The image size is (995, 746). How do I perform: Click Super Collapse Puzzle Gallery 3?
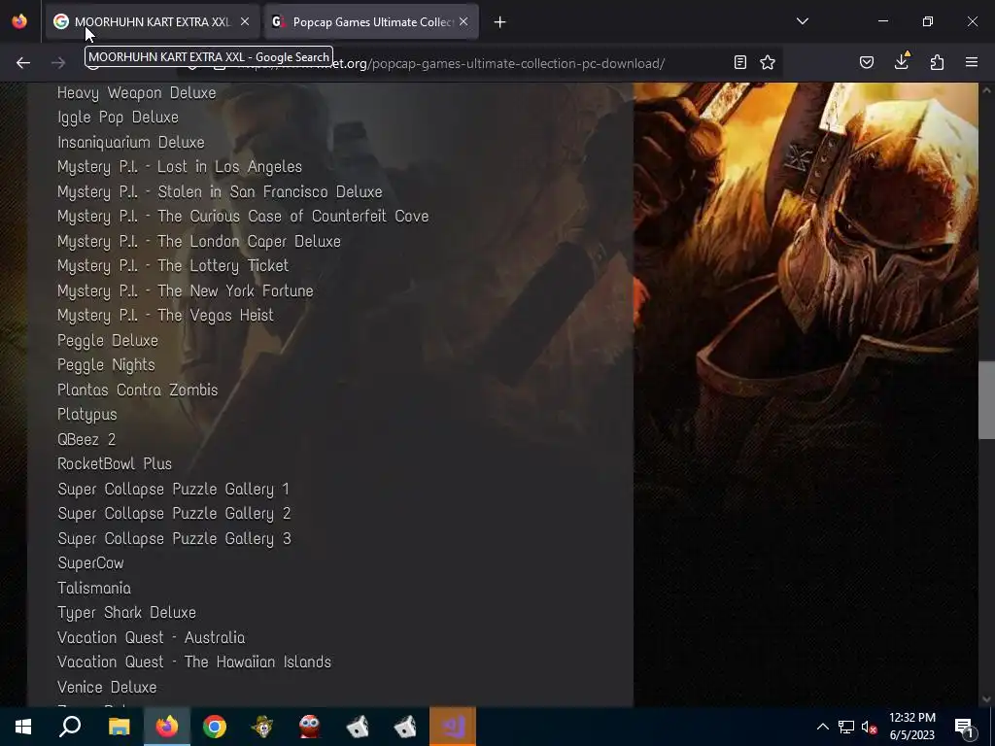click(x=174, y=538)
